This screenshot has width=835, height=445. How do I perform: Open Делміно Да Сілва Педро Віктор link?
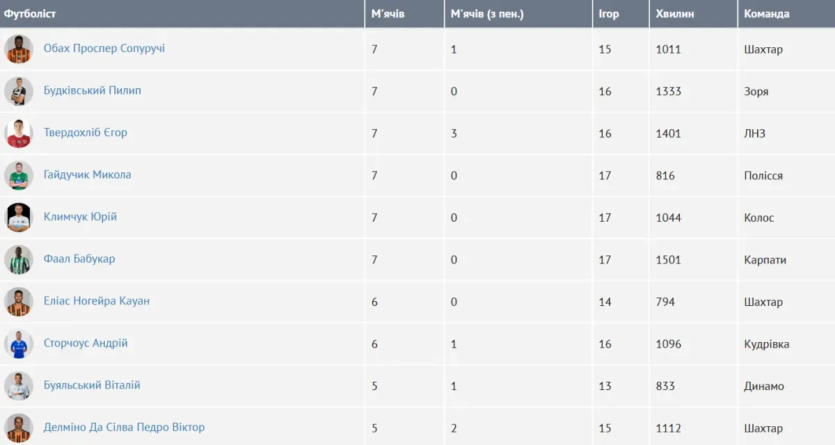pyautogui.click(x=124, y=427)
